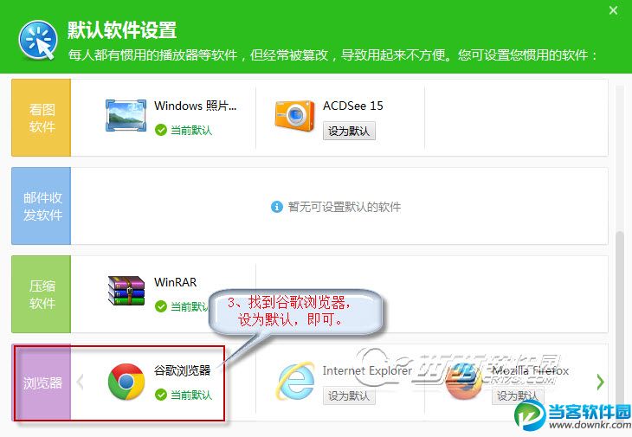This screenshot has height=437, width=632.
Task: Click the vertical scrollbar thumb
Action: 620,326
